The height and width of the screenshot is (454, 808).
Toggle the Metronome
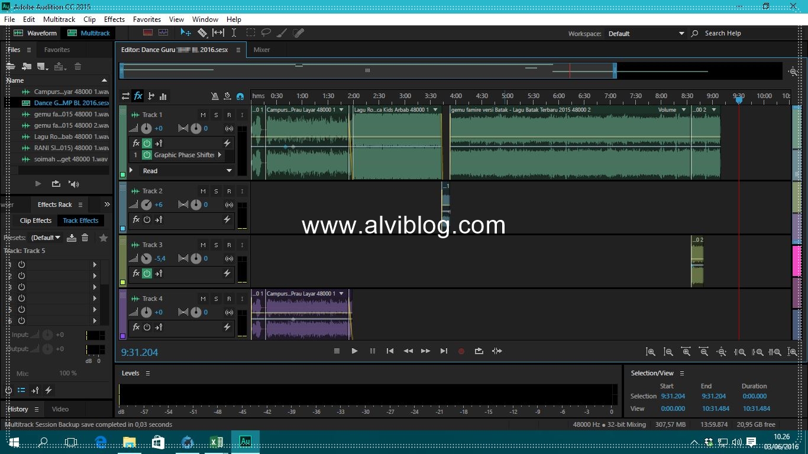(215, 96)
